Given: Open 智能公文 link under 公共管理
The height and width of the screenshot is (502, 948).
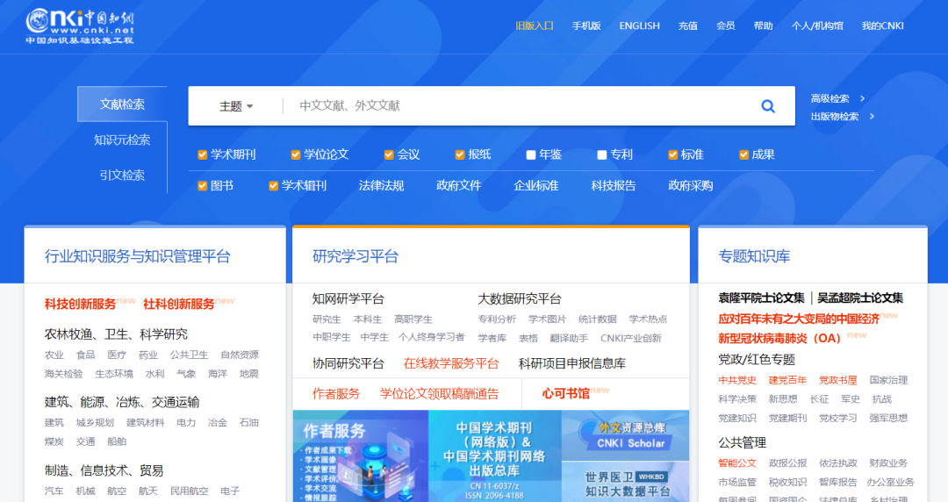Looking at the screenshot, I should point(737,463).
